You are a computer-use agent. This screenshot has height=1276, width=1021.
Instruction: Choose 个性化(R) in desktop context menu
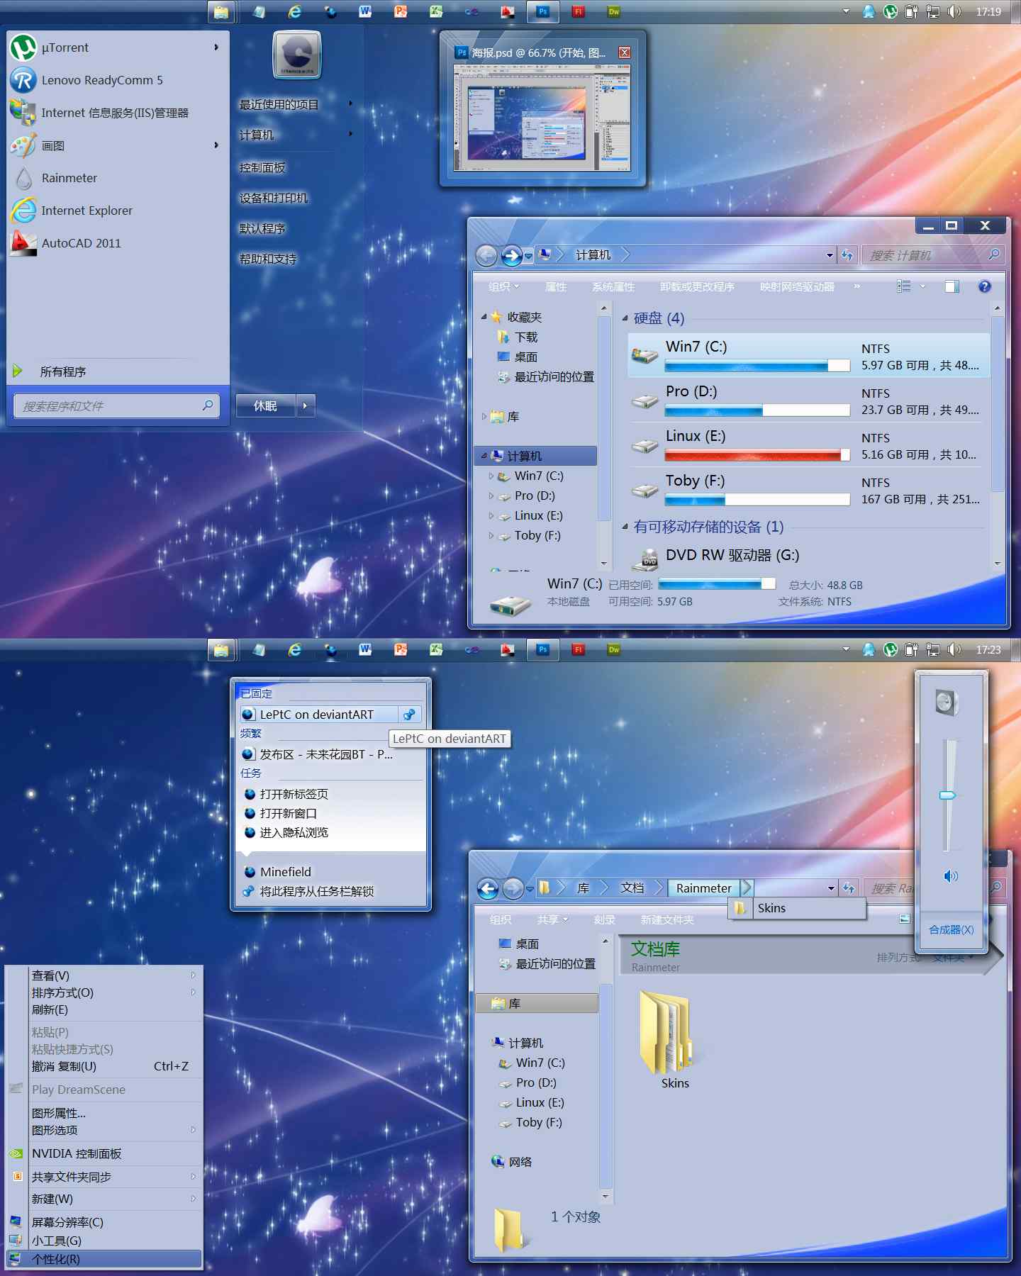104,1259
